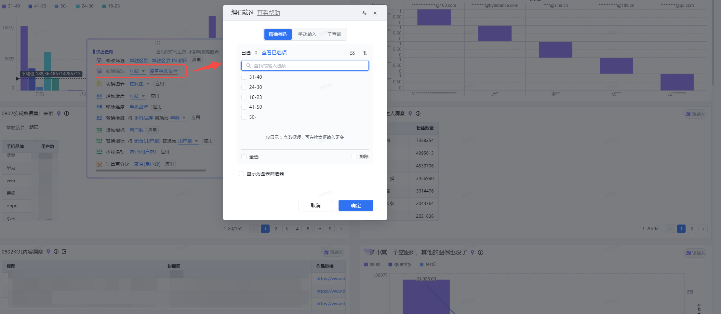Check the 50- option
The height and width of the screenshot is (314, 721).
pyautogui.click(x=244, y=117)
